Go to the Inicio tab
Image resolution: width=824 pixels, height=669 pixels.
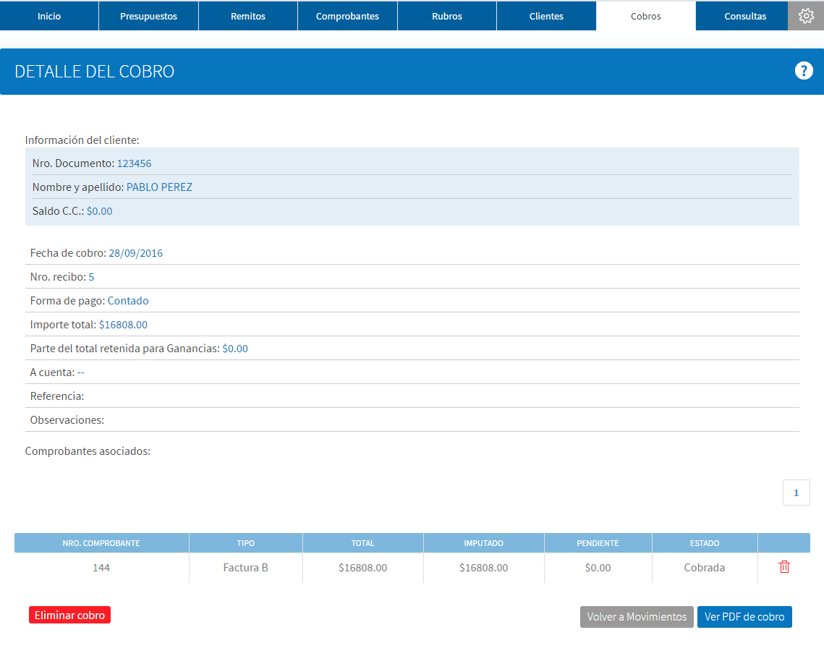49,16
